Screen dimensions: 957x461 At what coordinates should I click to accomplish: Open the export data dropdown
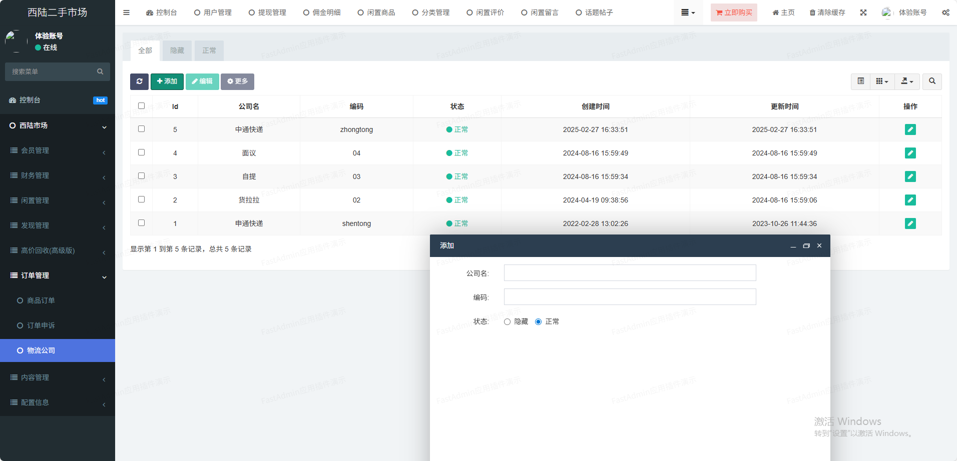(907, 81)
